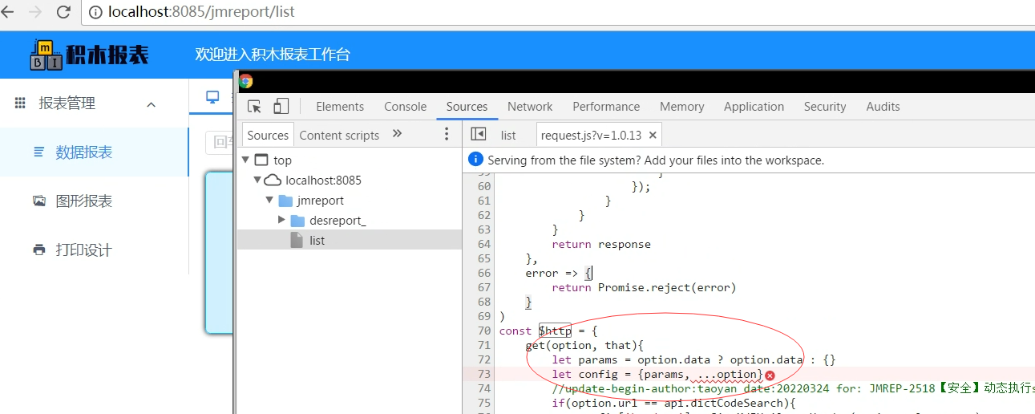
Task: Collapse the localhost:8085 tree arrow
Action: [x=257, y=180]
